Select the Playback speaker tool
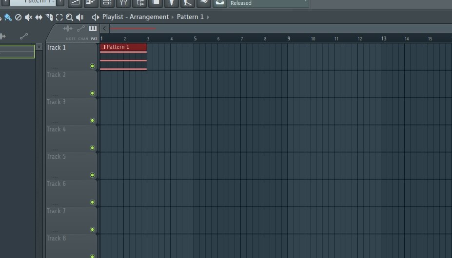This screenshot has height=258, width=452. tap(80, 17)
